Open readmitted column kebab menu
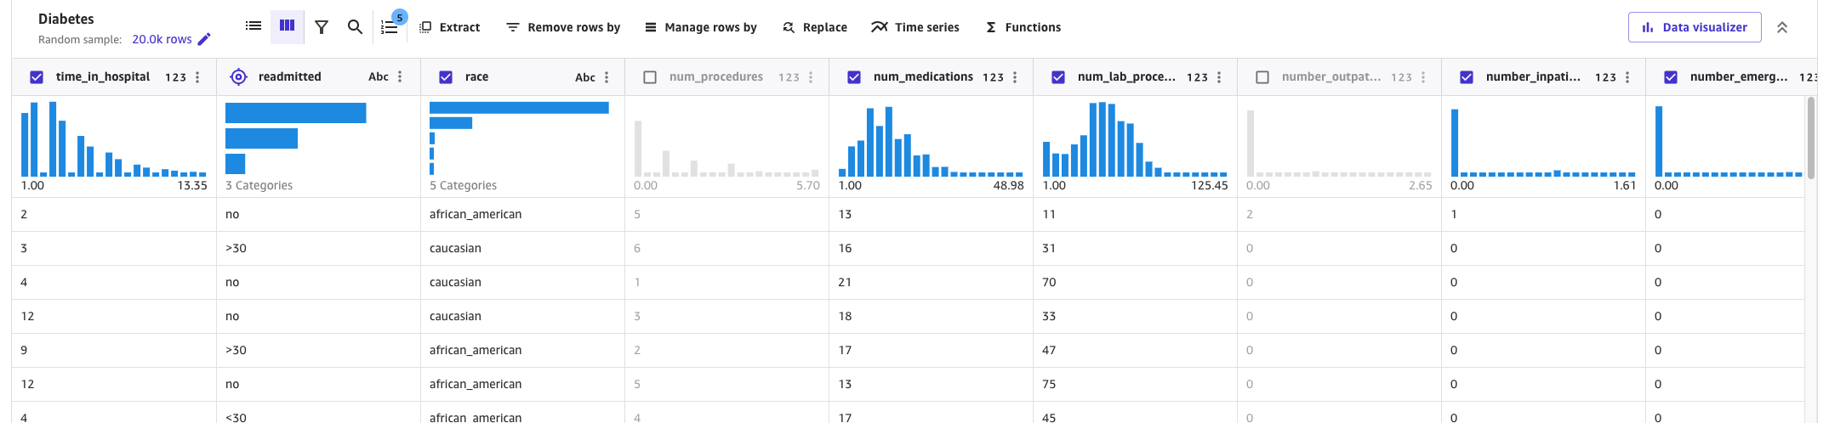The image size is (1829, 423). tap(400, 77)
